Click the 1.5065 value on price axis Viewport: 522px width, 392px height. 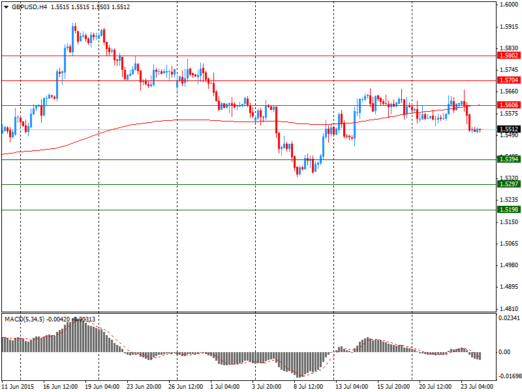coord(509,244)
